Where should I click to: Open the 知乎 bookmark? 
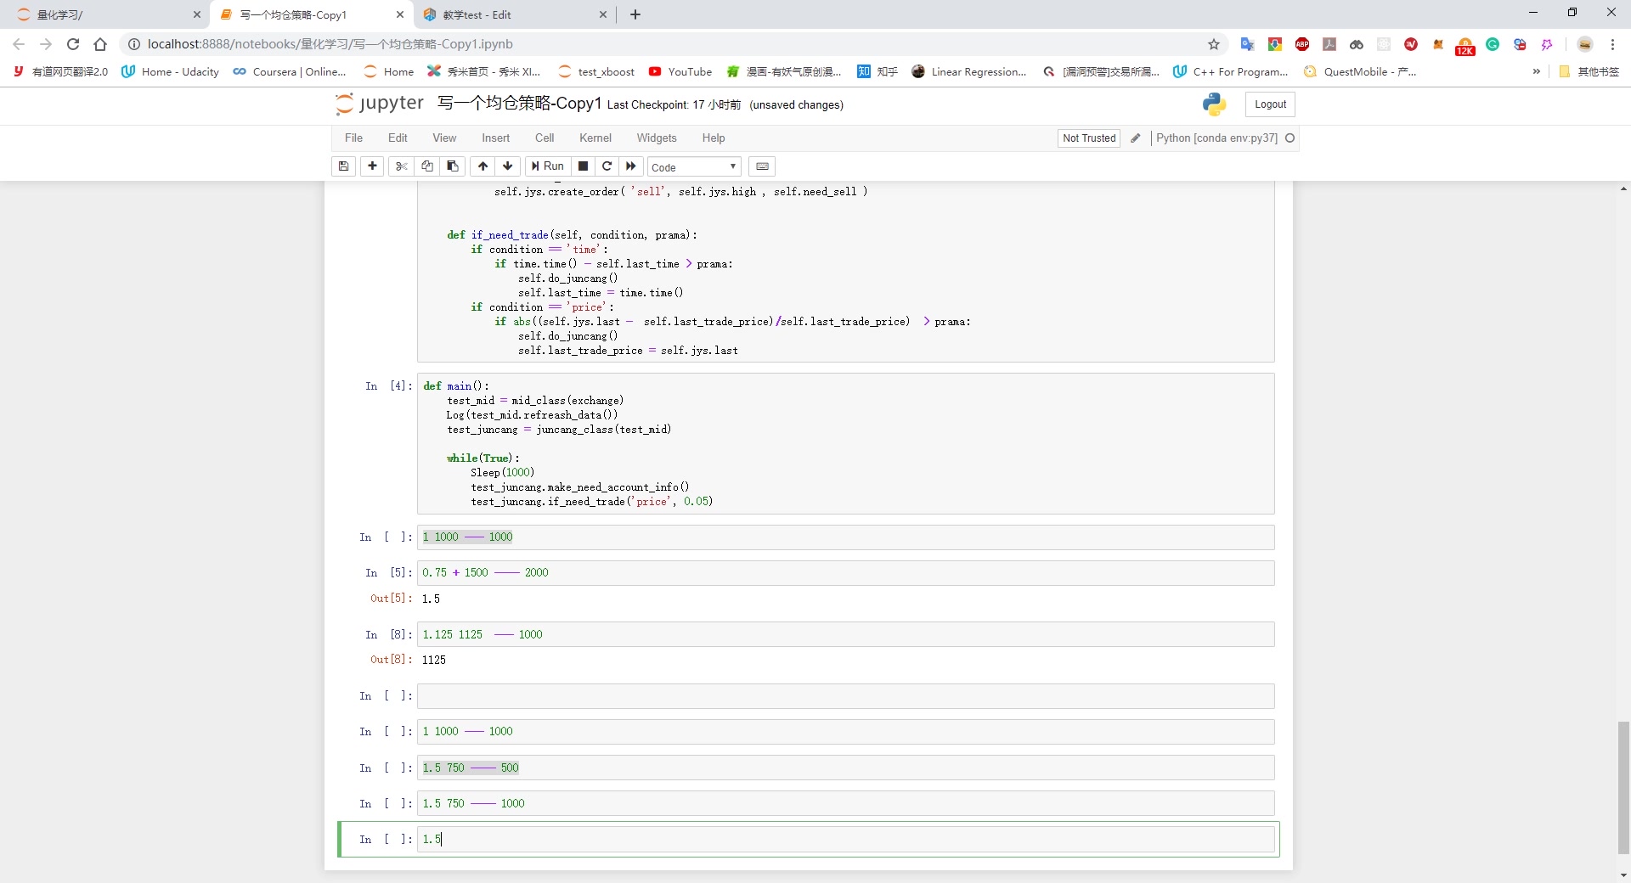878,72
